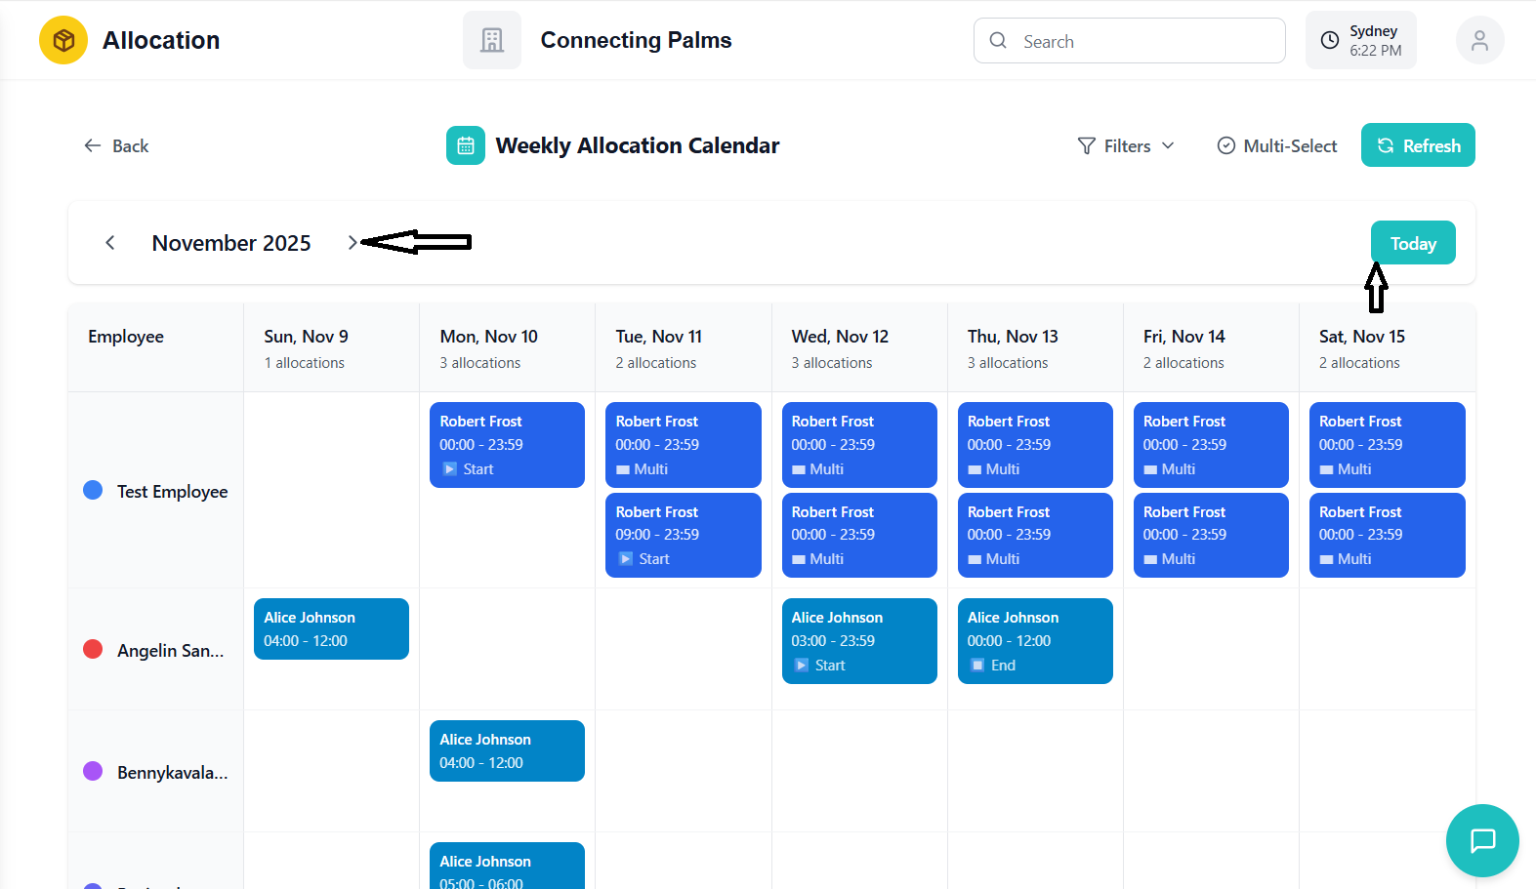Click the teal calendar icon beside title

pos(466,145)
